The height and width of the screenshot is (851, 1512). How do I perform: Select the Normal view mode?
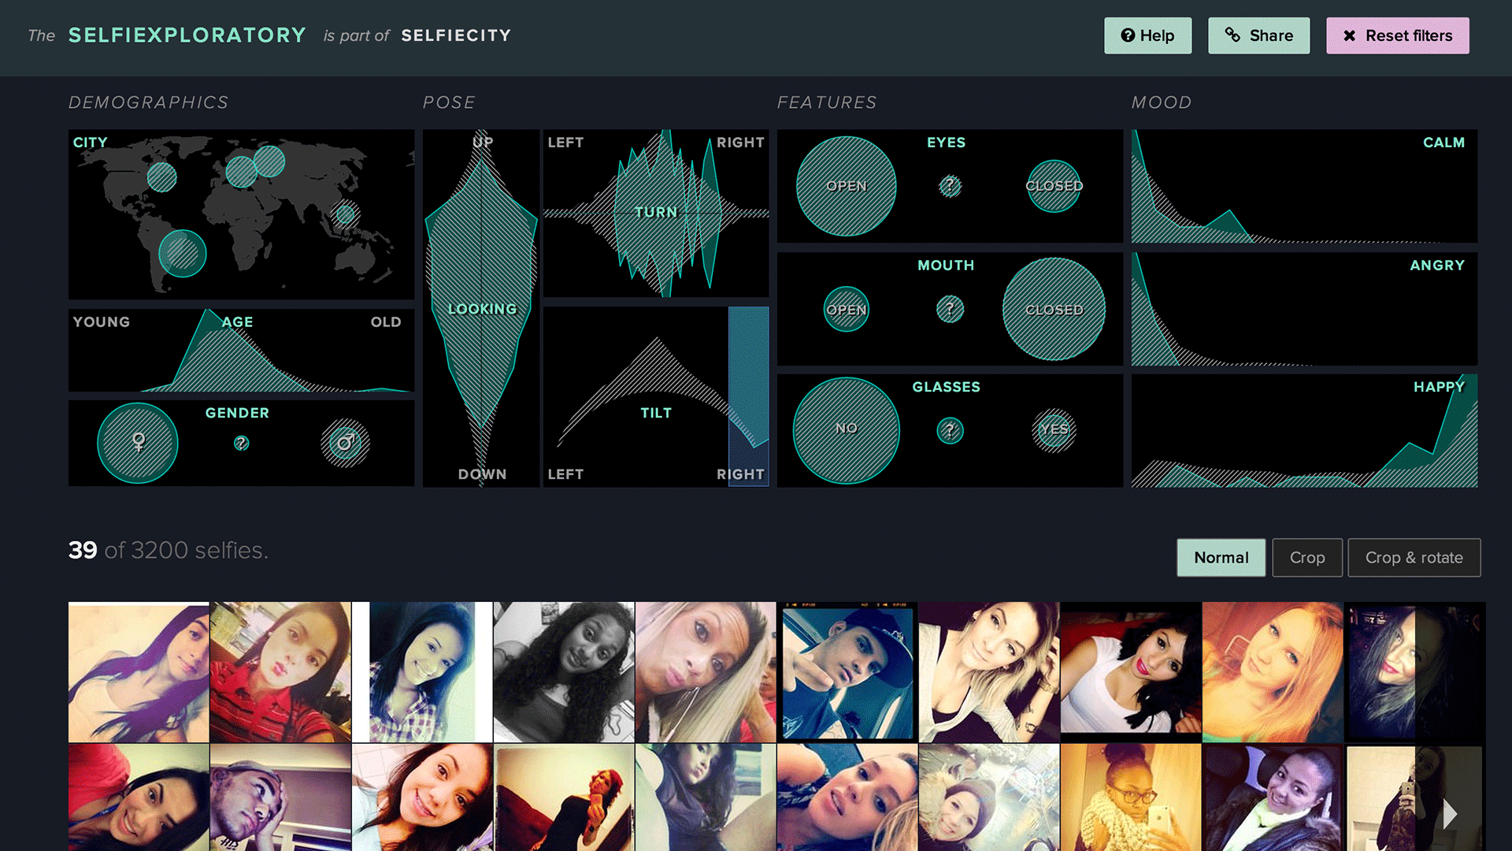(1221, 558)
